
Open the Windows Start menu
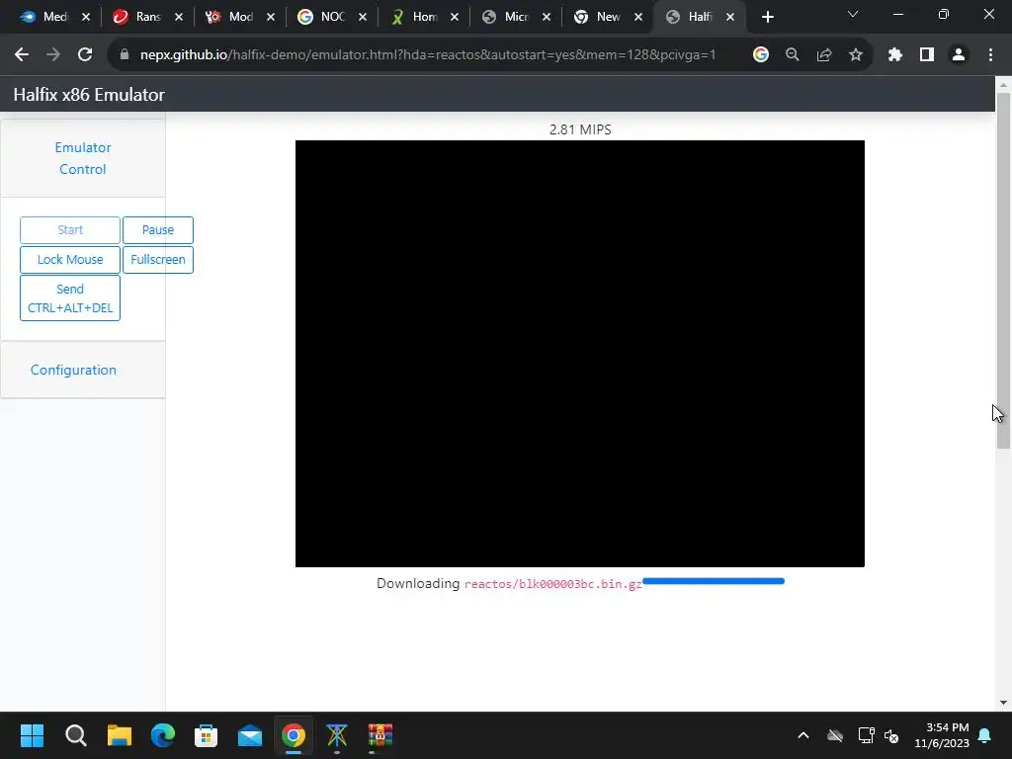click(x=32, y=735)
